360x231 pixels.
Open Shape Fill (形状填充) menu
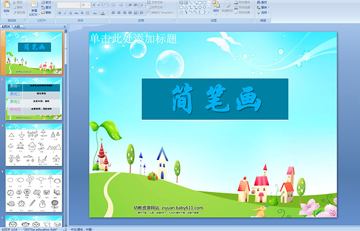(244, 2)
